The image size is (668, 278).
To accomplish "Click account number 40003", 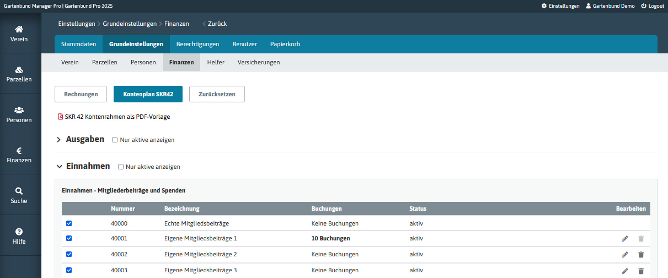I will point(119,270).
